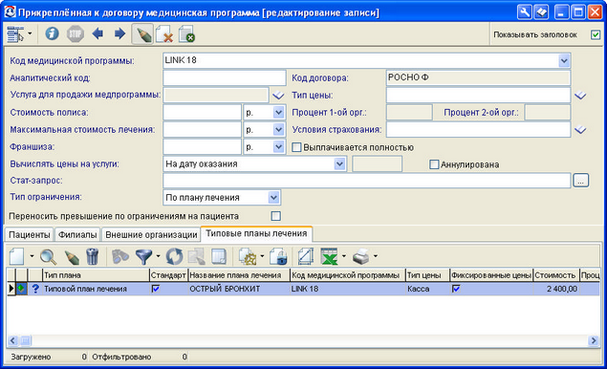Go to next record with right arrow

coord(119,33)
